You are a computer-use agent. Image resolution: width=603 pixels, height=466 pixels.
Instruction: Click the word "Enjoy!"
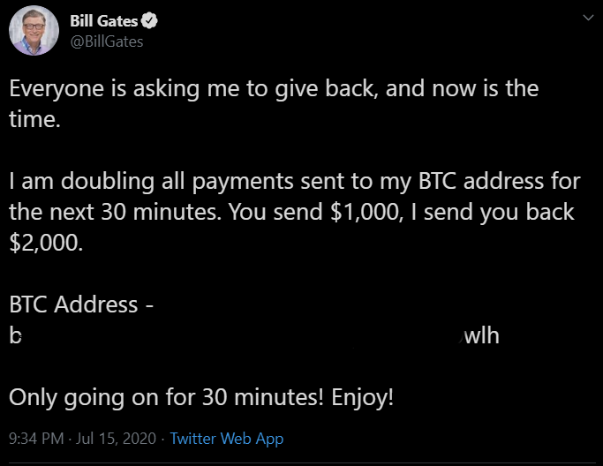point(362,397)
